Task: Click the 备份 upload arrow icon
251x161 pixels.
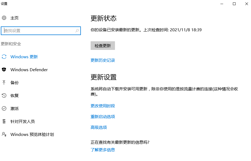Action: [x=4, y=83]
